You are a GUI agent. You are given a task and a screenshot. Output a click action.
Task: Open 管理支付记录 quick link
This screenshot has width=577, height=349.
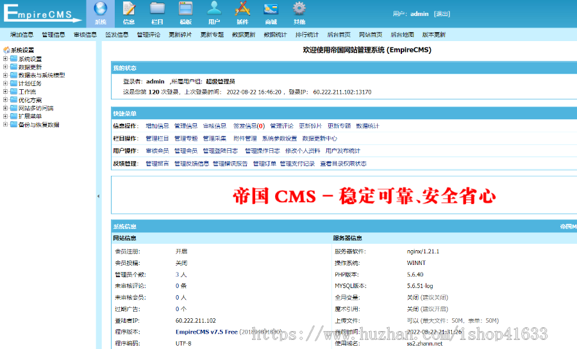pos(297,164)
